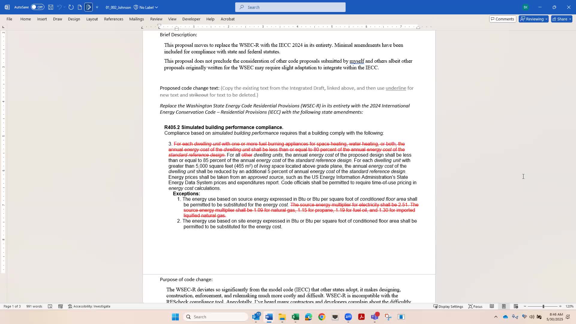Open the Layout tab
The height and width of the screenshot is (324, 576).
pos(92,19)
